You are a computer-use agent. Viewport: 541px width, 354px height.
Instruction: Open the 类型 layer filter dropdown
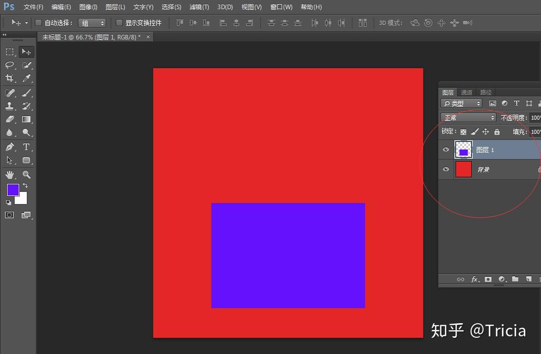click(x=461, y=104)
